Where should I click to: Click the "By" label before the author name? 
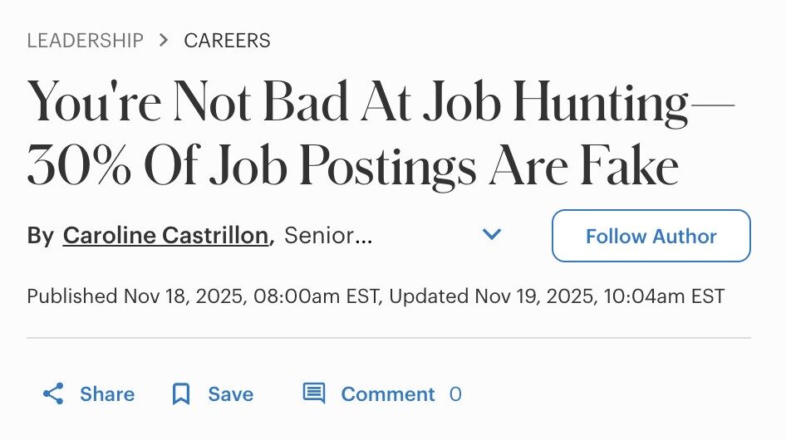[x=40, y=236]
